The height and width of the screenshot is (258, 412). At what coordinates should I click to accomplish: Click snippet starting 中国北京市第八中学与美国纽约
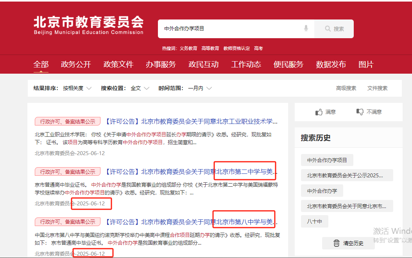(x=158, y=239)
